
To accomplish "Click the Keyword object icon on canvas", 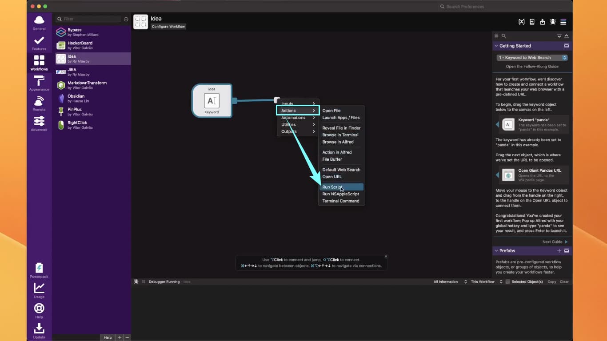I will tap(212, 101).
